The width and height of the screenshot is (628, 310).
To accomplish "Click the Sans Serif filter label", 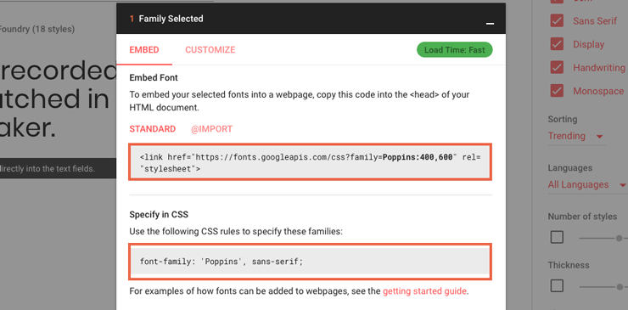I will click(x=595, y=21).
